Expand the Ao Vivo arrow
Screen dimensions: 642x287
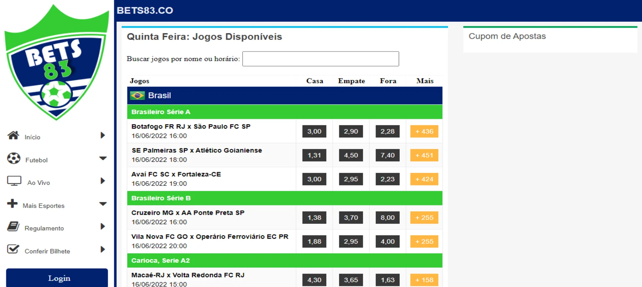pyautogui.click(x=103, y=181)
